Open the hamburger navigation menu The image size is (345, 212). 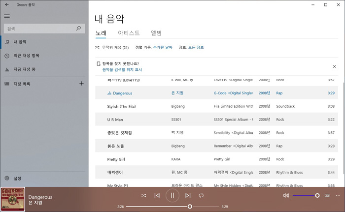click(7, 16)
